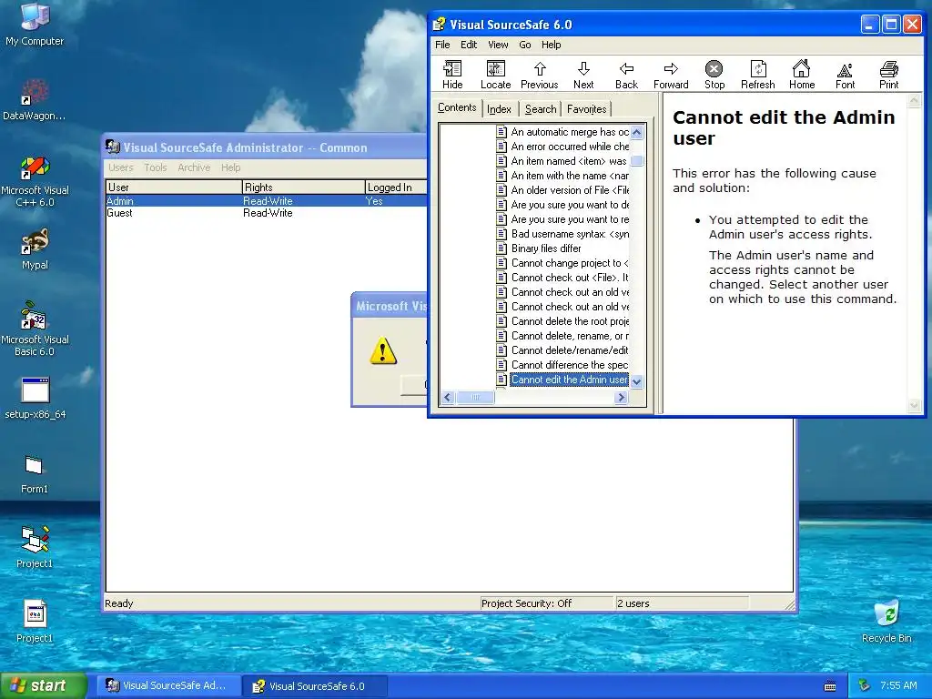Select the Form1 desktop file icon
This screenshot has width=932, height=699.
(35, 474)
